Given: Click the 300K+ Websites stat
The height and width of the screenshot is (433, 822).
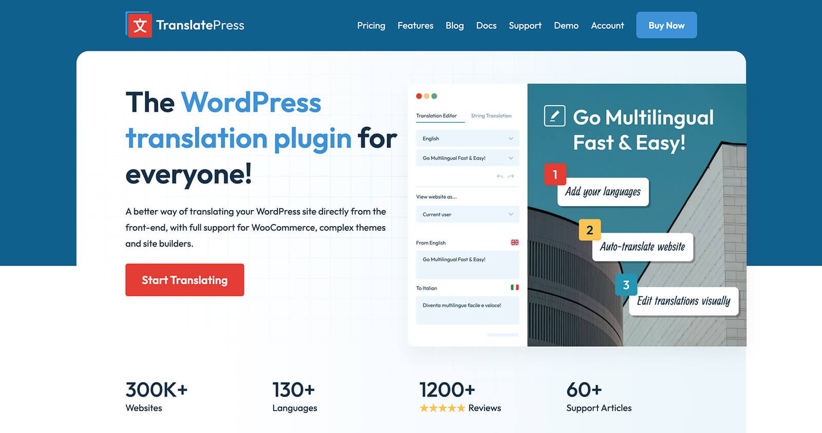Looking at the screenshot, I should tap(157, 397).
